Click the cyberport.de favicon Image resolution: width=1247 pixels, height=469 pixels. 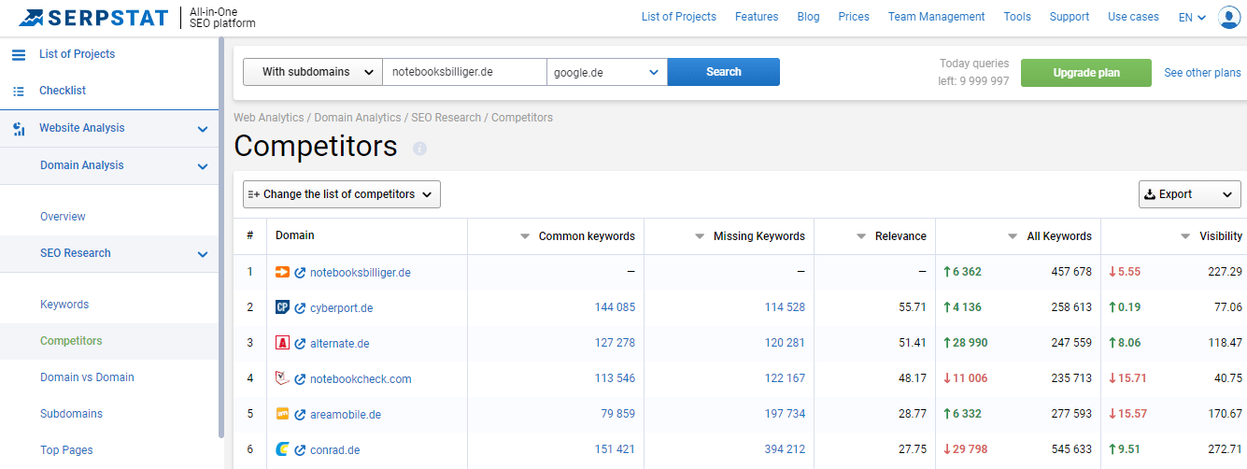282,307
